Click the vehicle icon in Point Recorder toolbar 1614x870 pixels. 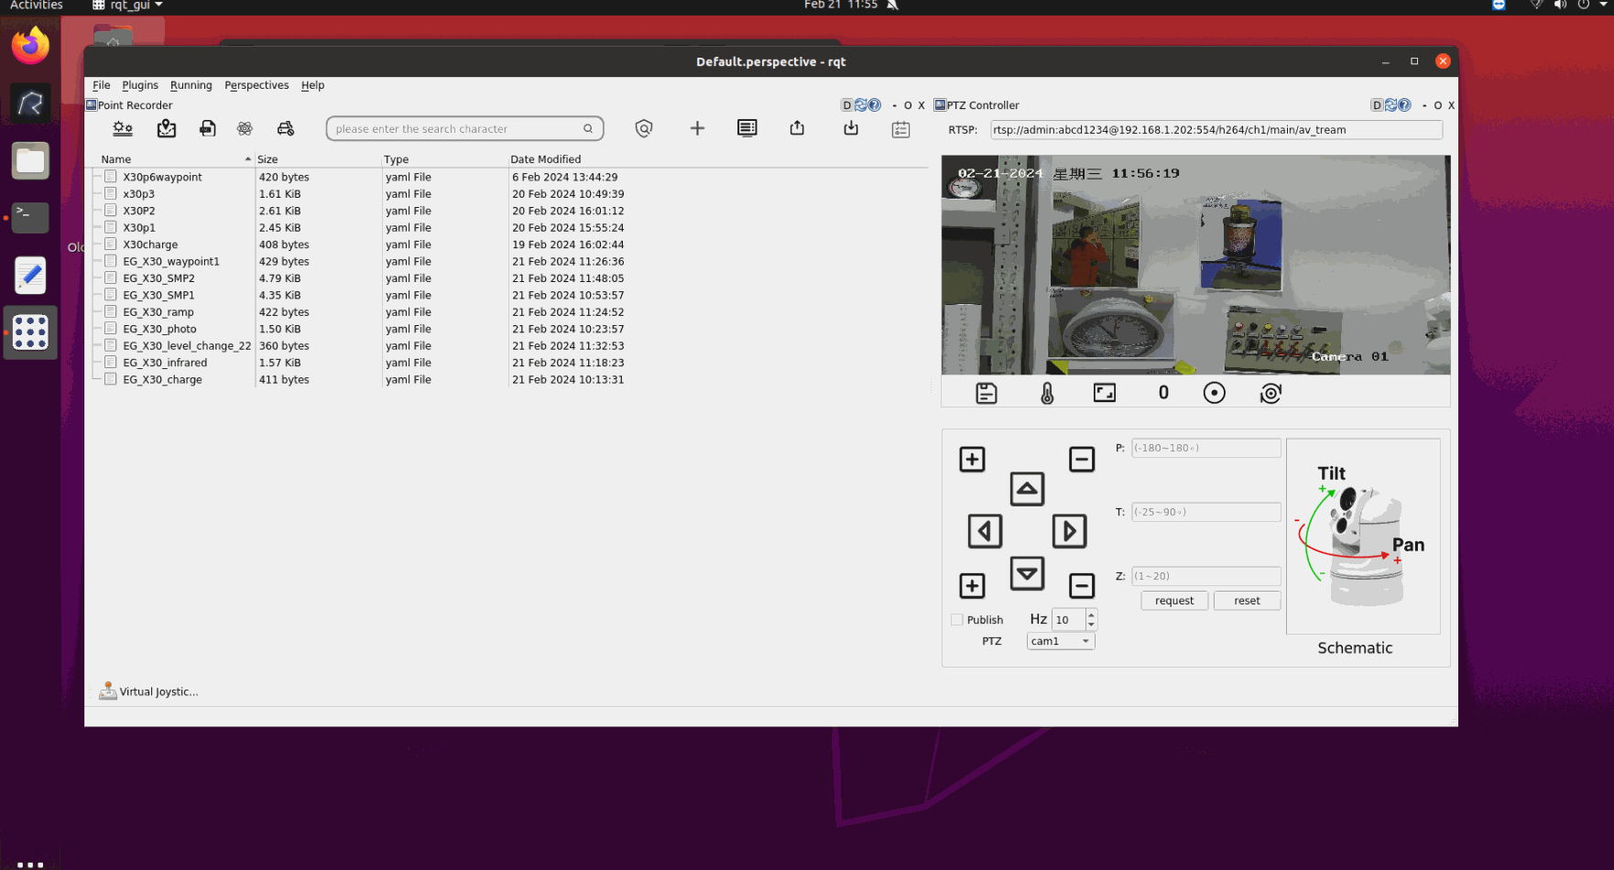point(286,129)
